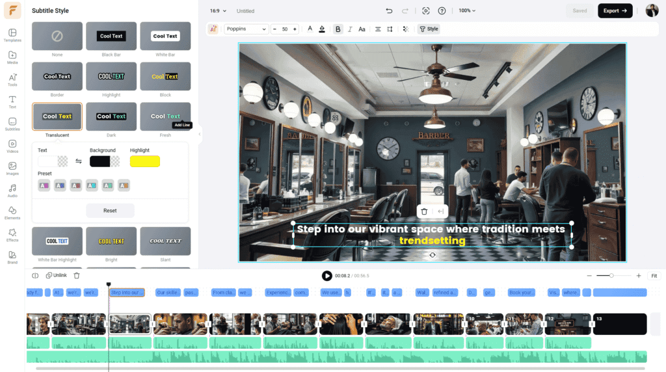
Task: Click the timeline trash delete icon
Action: click(x=77, y=275)
